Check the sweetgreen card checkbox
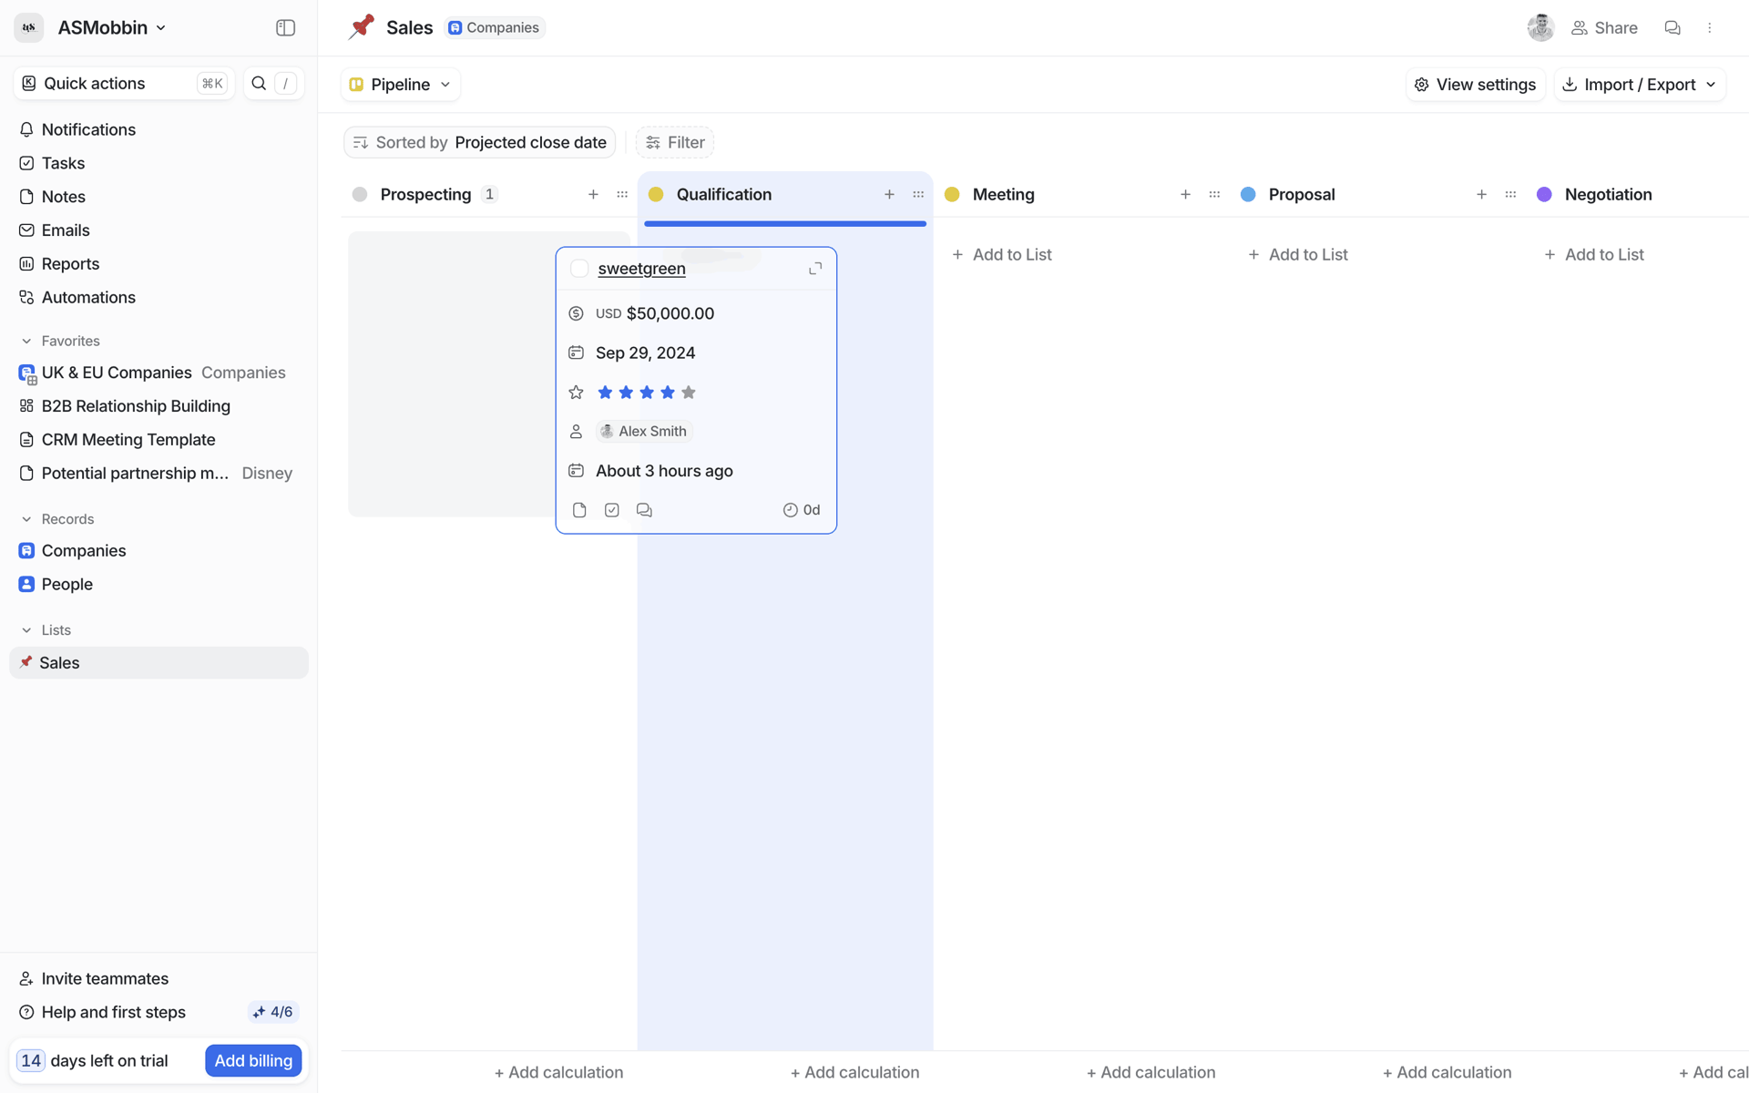Viewport: 1749px width, 1093px height. 579,269
